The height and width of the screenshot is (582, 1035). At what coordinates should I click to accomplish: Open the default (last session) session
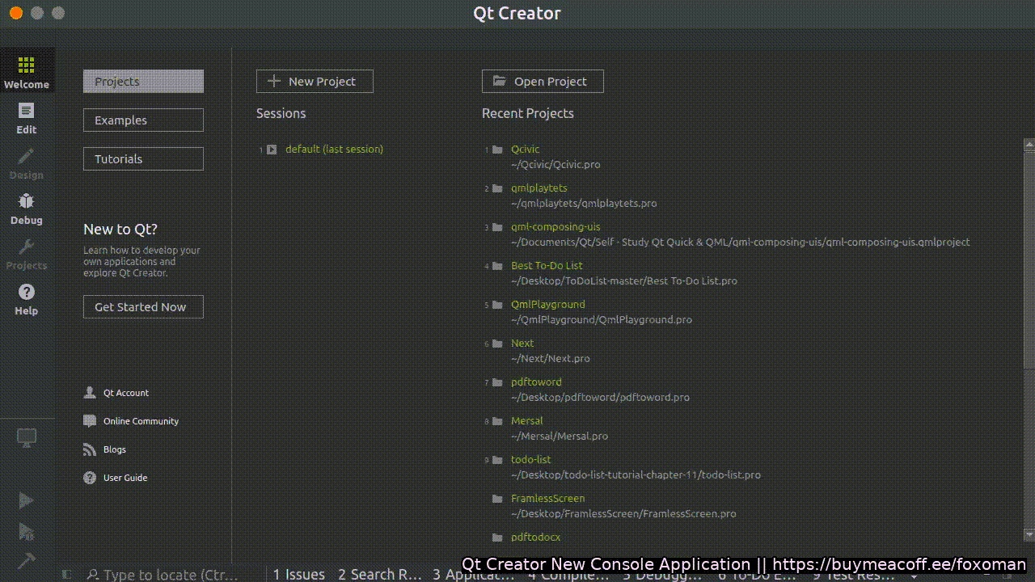click(x=334, y=149)
